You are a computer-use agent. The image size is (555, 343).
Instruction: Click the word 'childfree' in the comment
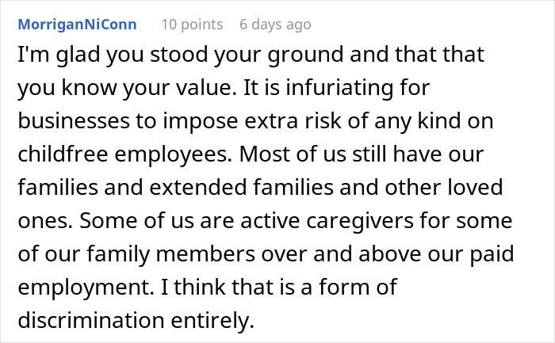pos(63,154)
